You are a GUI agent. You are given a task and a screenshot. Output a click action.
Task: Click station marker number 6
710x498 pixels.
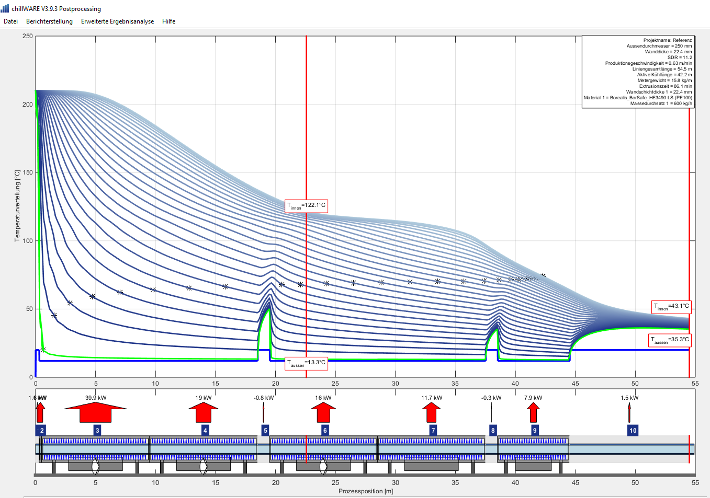click(325, 430)
